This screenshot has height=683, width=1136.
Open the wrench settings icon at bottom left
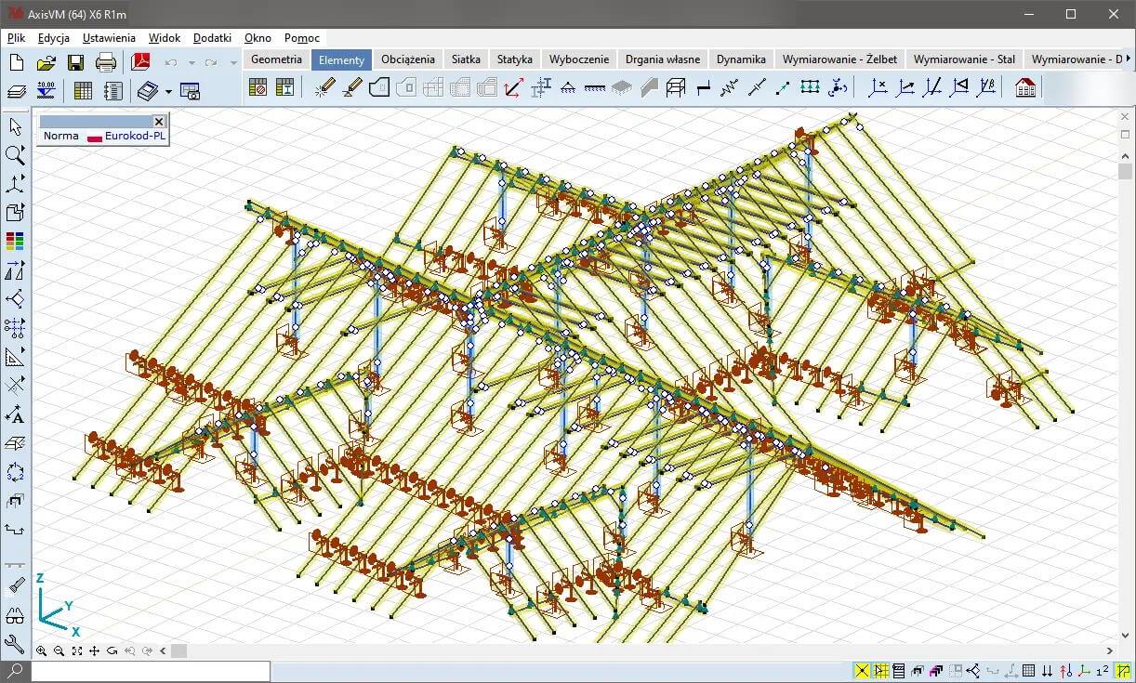tap(15, 644)
